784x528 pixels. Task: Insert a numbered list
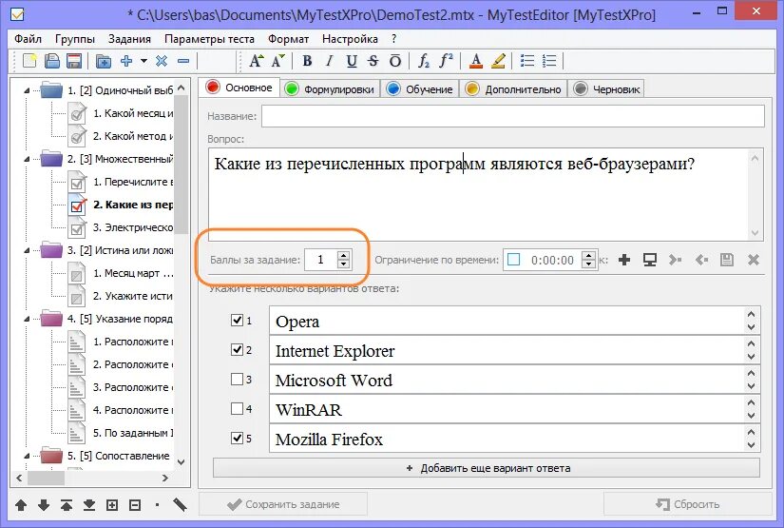pyautogui.click(x=549, y=61)
